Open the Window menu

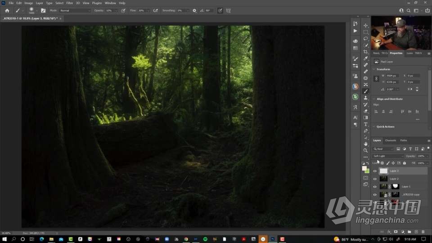click(x=110, y=3)
